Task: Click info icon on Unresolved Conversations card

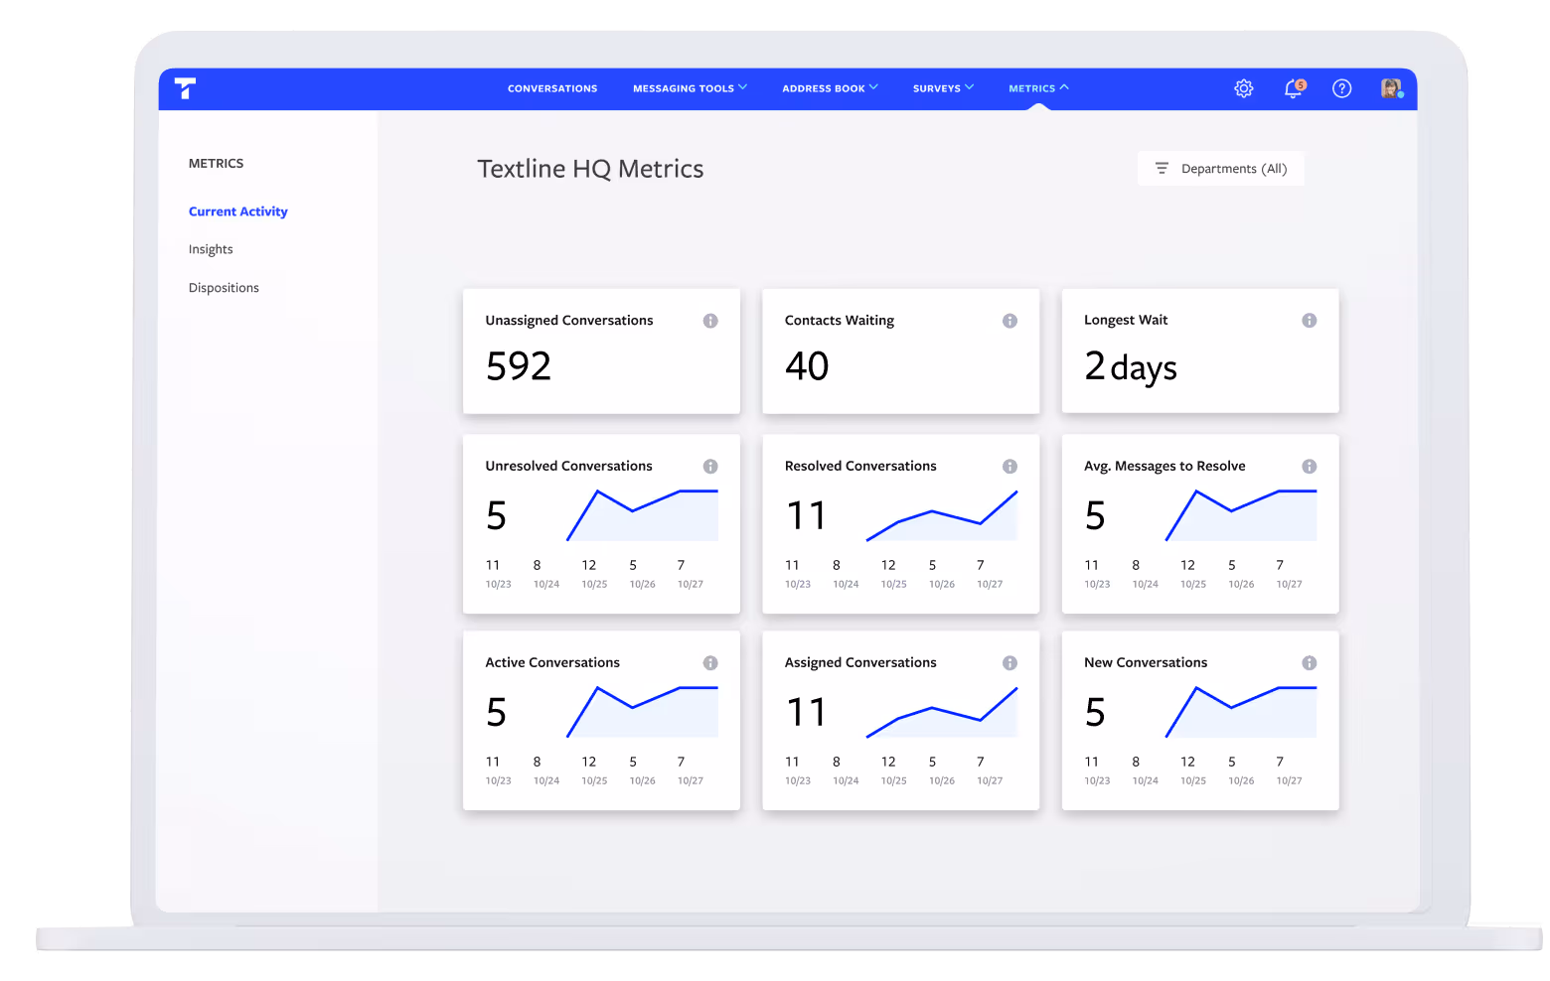Action: click(710, 467)
